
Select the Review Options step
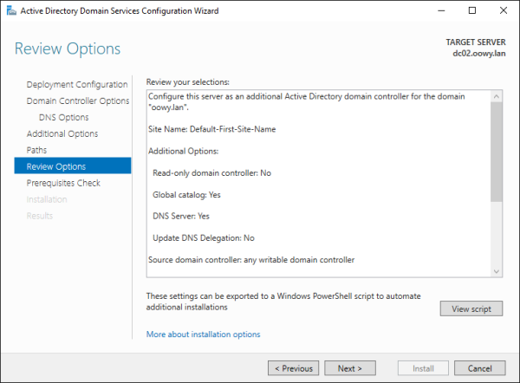(56, 166)
